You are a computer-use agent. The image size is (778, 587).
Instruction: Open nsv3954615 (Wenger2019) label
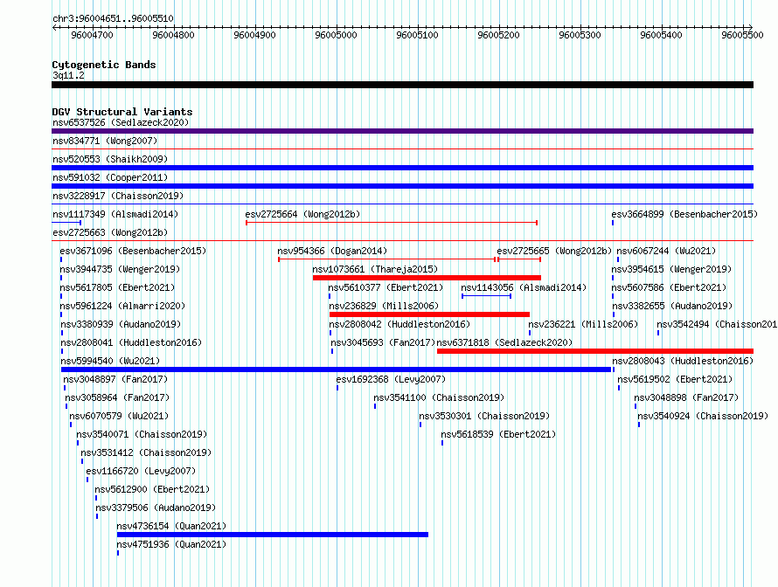(671, 269)
